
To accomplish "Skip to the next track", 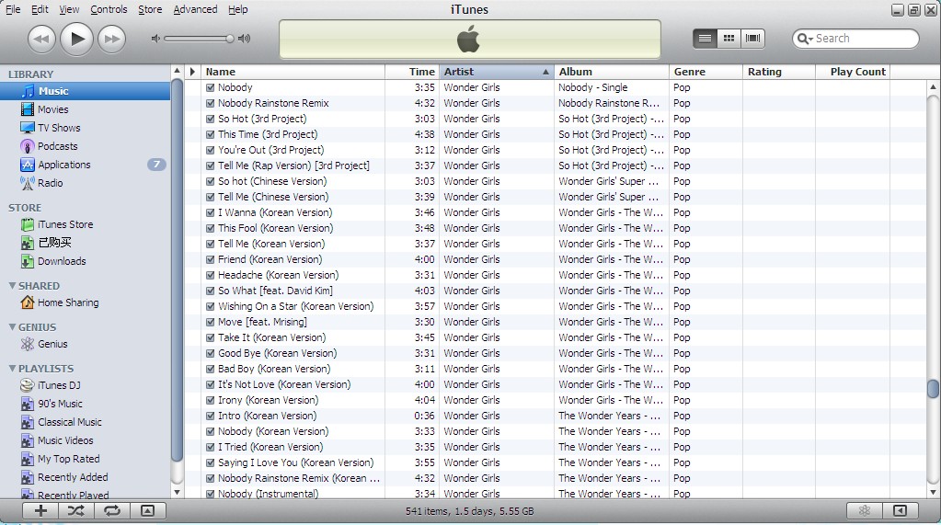I will [x=111, y=39].
